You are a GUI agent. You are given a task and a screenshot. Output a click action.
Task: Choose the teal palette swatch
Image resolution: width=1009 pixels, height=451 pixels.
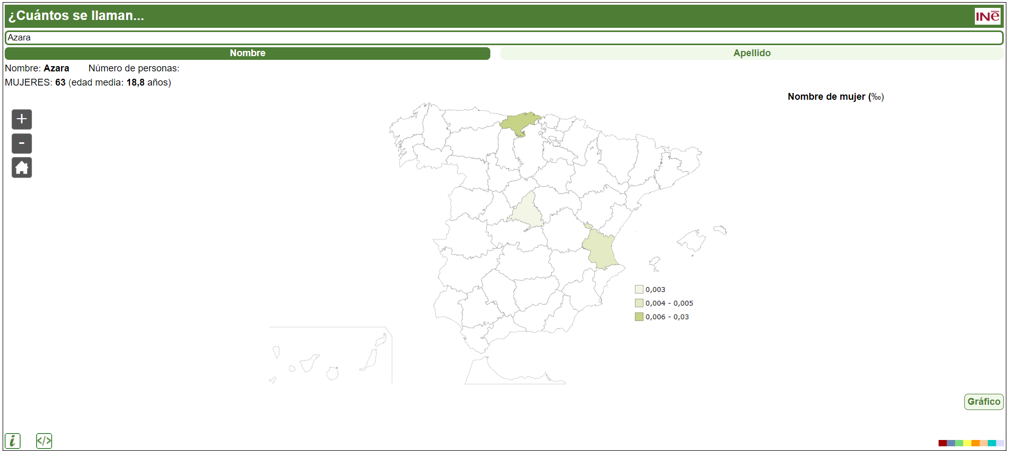click(x=992, y=443)
